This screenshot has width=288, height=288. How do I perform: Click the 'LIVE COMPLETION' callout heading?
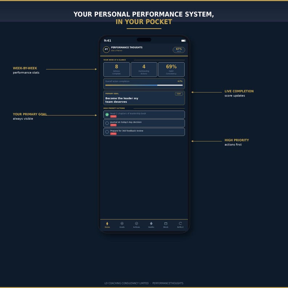pos(239,91)
